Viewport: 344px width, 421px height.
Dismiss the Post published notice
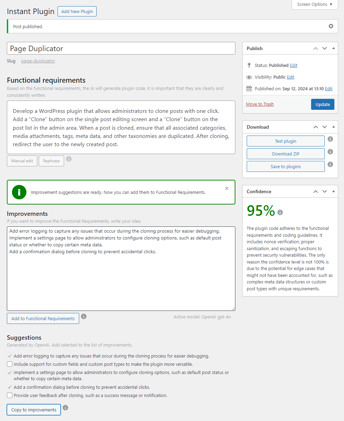click(331, 26)
